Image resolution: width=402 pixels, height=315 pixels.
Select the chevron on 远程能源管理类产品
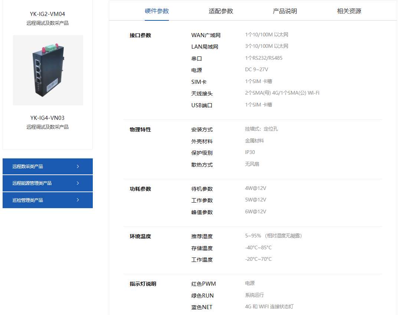coord(78,183)
